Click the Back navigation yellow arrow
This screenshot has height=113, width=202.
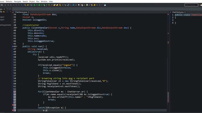[x=95, y=5]
